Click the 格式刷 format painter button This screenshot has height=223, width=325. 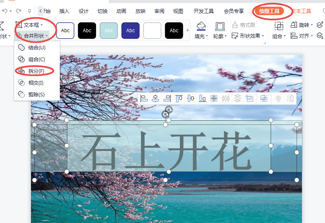coord(243,25)
